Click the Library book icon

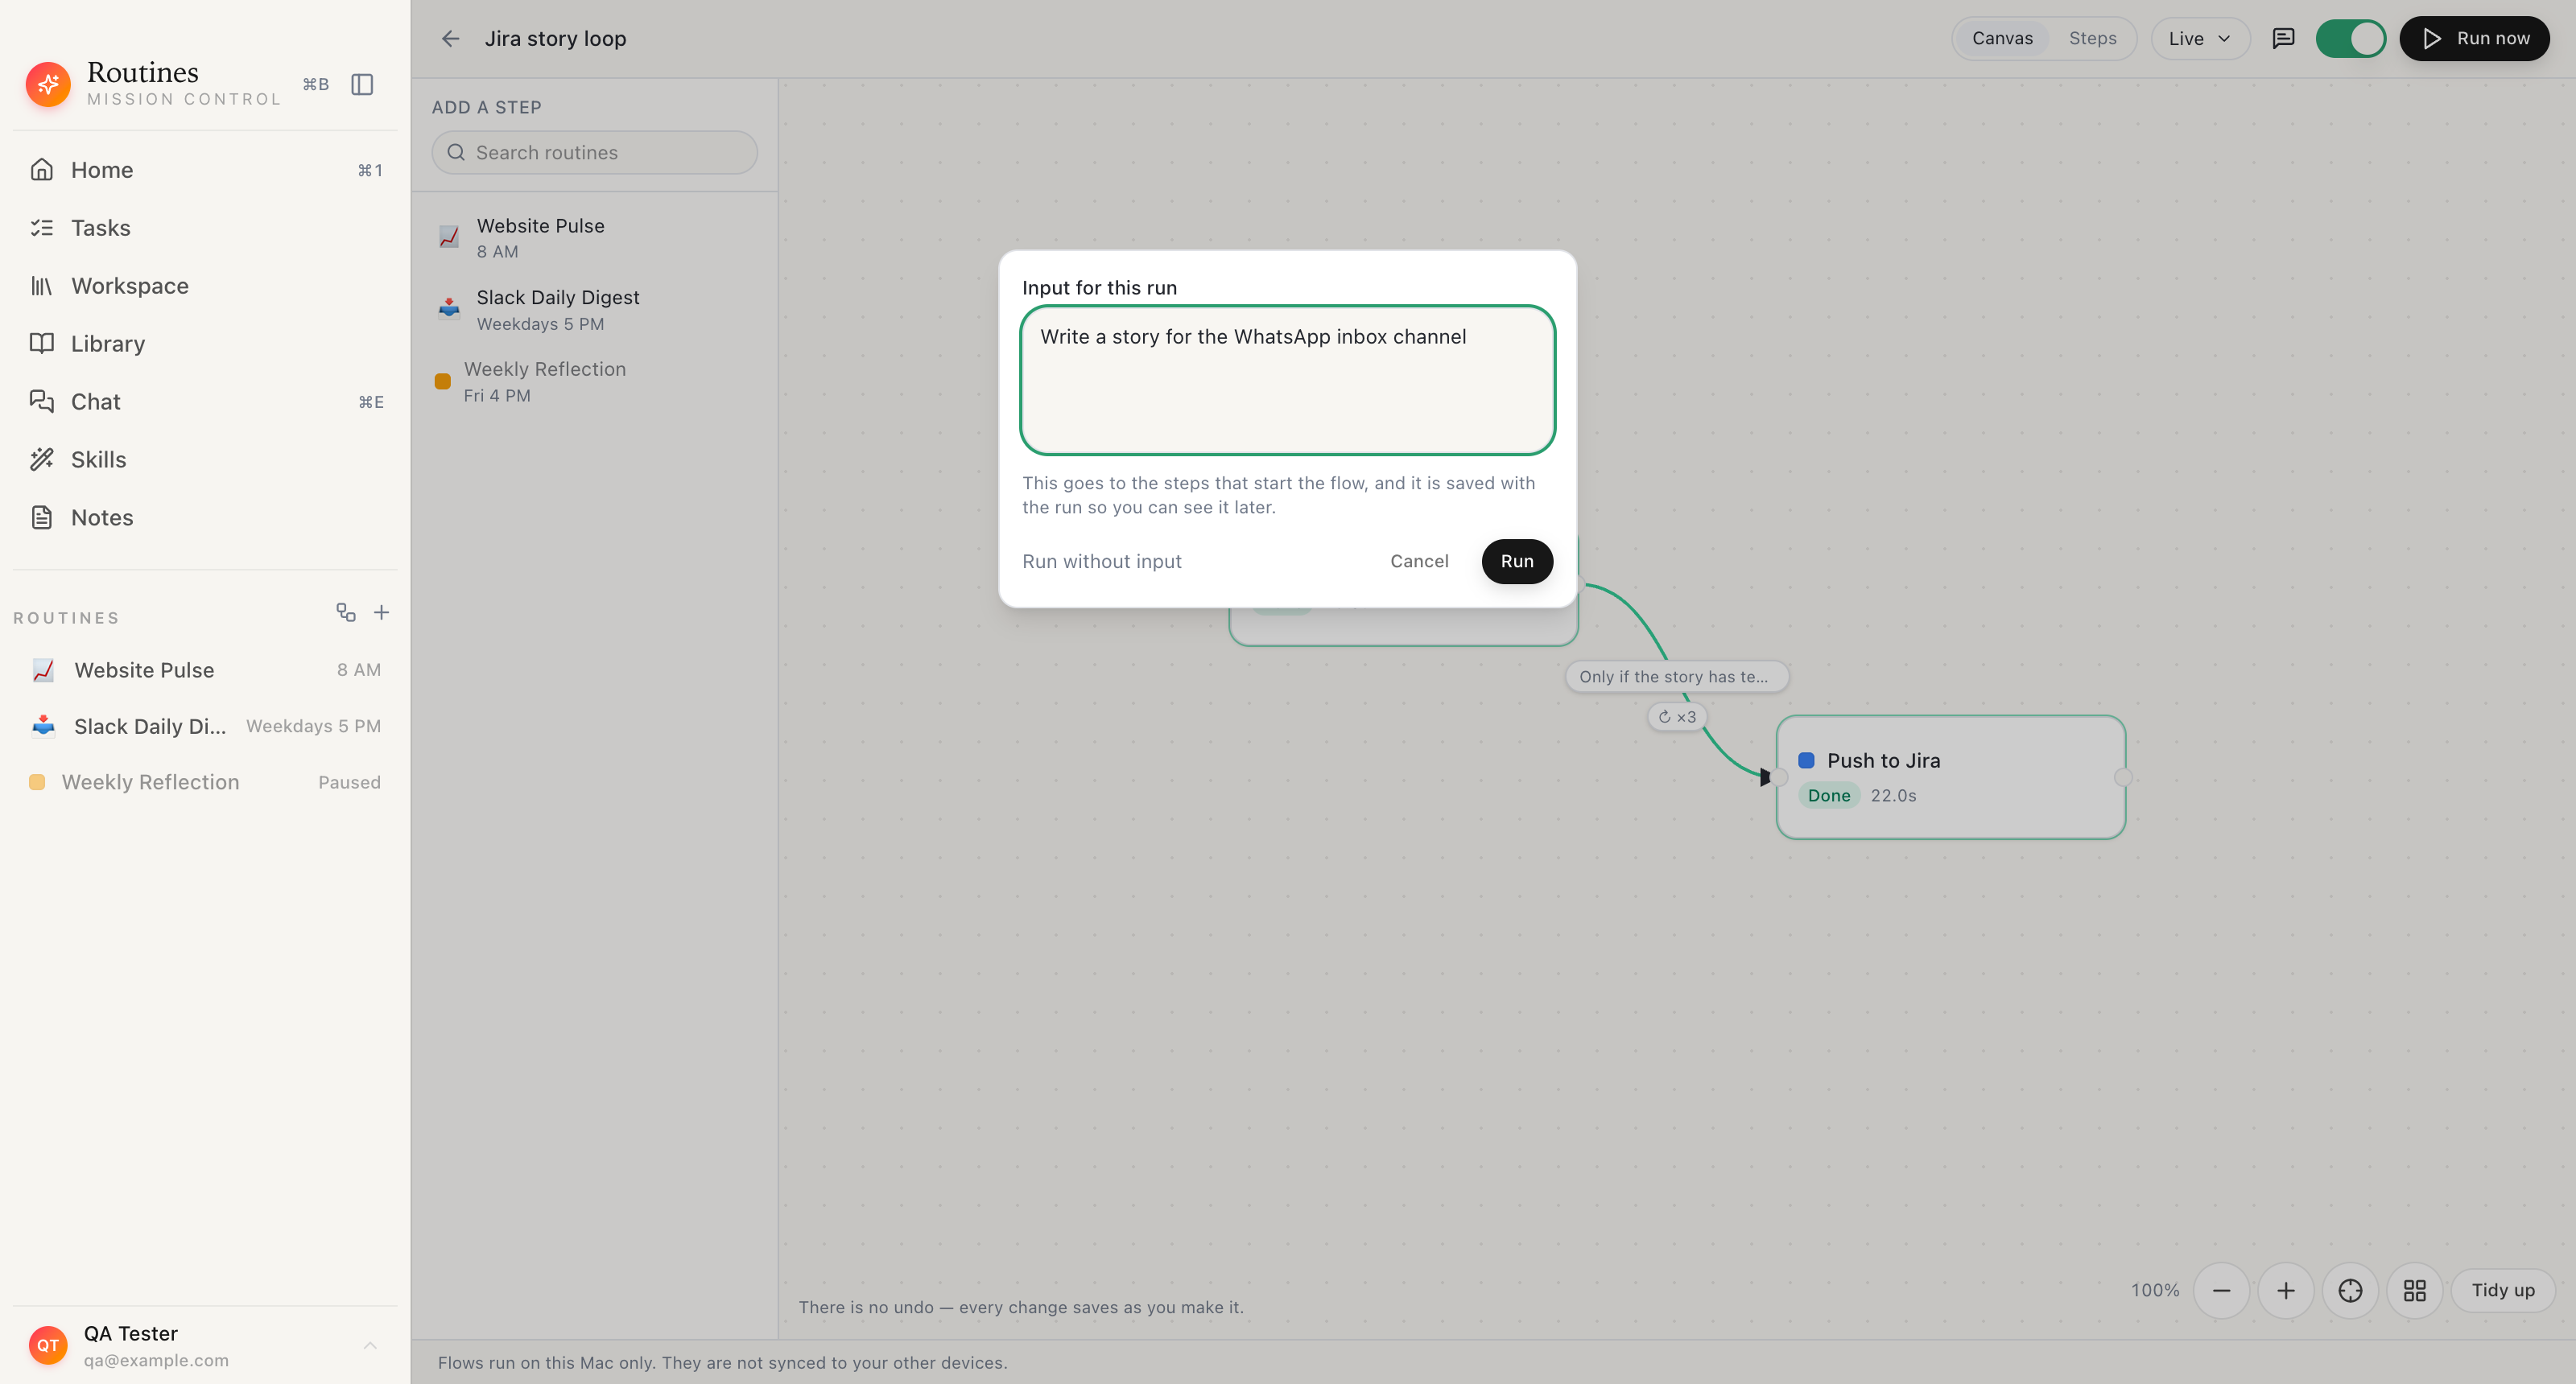(41, 344)
